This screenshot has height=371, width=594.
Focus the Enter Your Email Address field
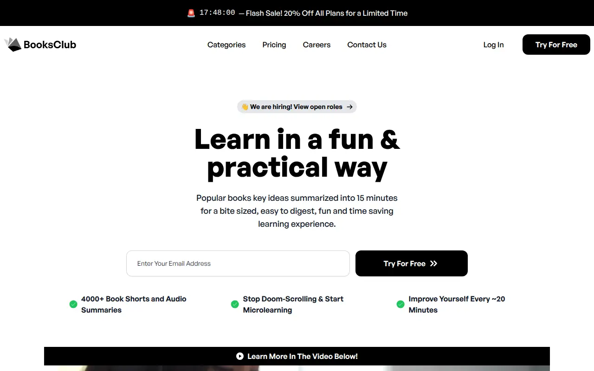[x=238, y=263]
